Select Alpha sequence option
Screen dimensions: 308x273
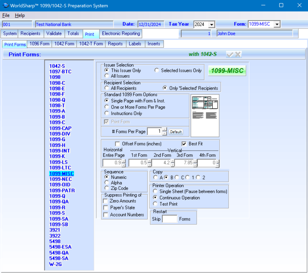coord(107,182)
